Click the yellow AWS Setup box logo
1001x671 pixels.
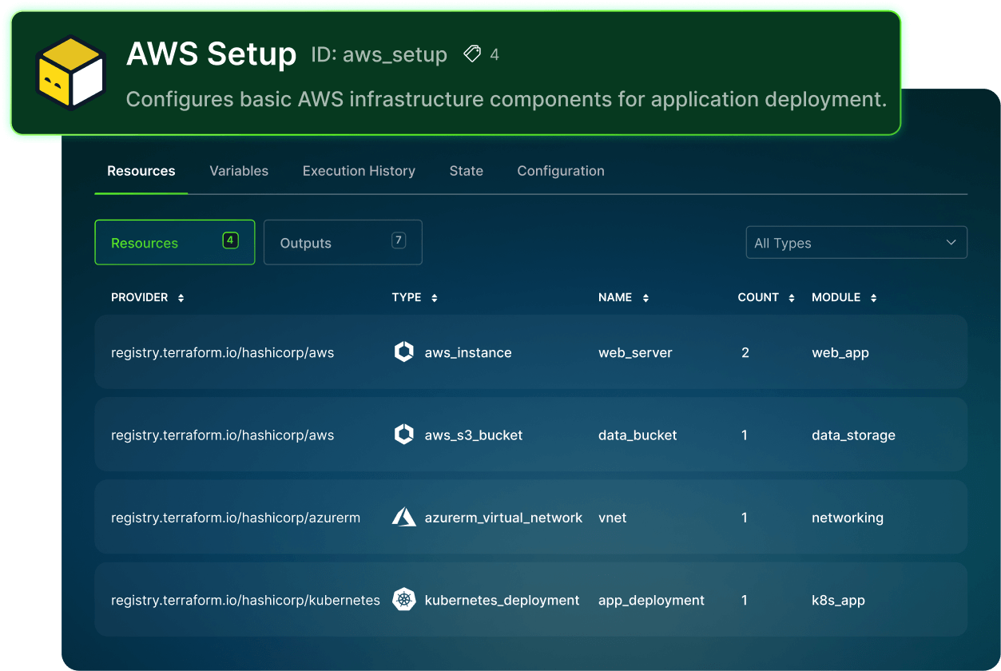[x=71, y=73]
